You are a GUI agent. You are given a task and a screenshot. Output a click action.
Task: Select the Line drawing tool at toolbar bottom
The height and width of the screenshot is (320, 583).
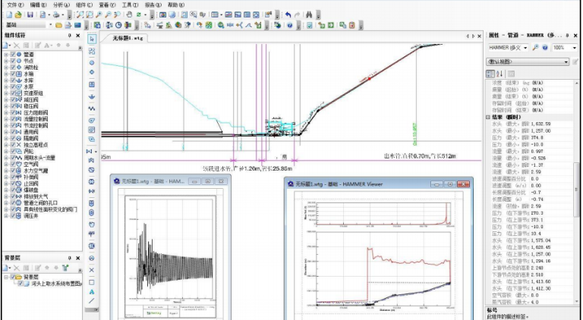(92, 300)
